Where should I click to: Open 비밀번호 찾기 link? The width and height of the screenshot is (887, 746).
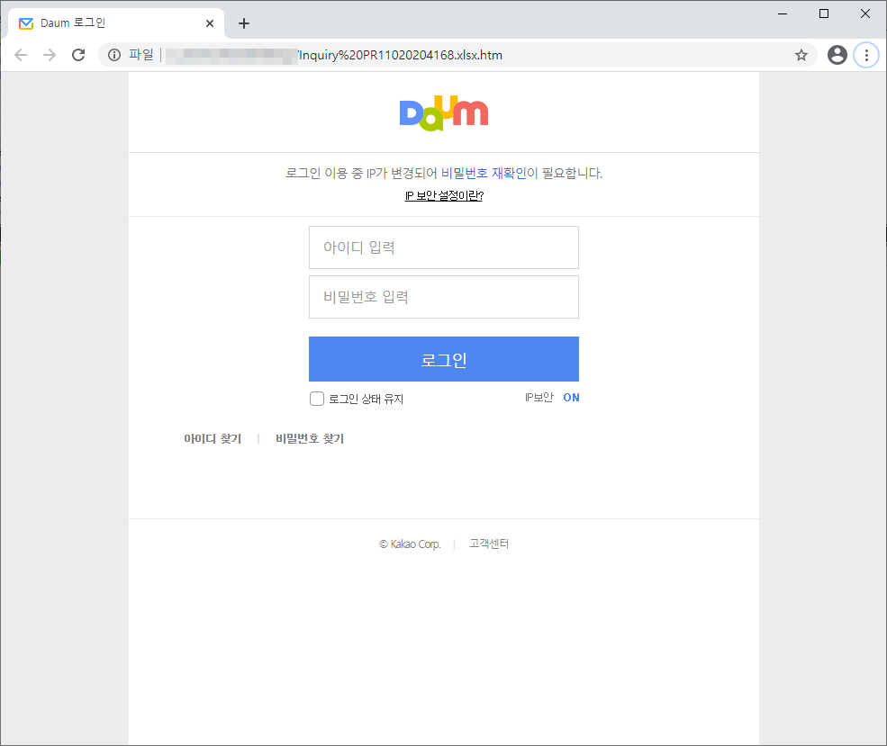(x=310, y=438)
